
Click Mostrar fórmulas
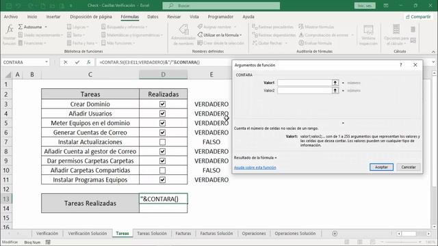[316, 27]
